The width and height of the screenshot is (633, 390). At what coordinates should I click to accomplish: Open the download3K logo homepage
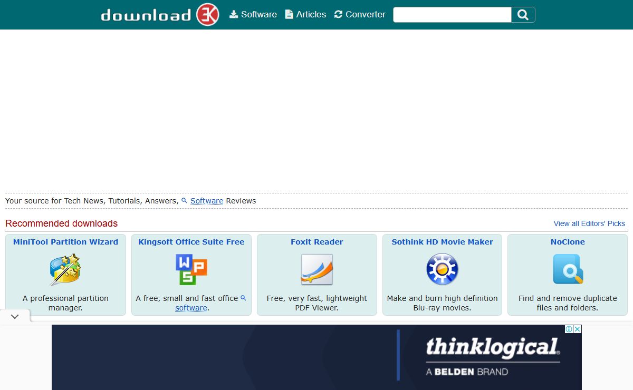click(160, 15)
